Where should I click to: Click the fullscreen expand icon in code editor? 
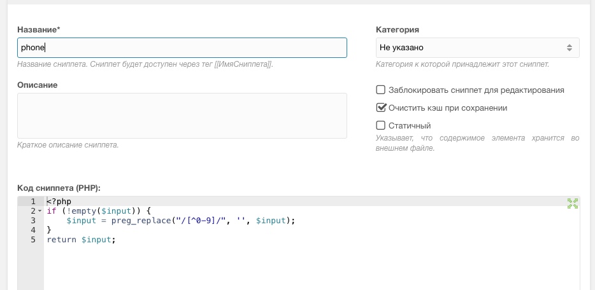pos(572,204)
